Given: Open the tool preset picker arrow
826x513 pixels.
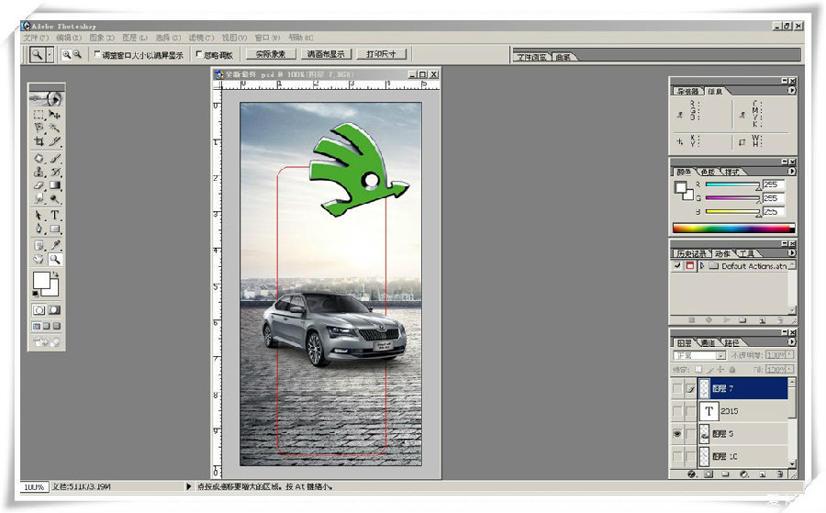Looking at the screenshot, I should (x=50, y=54).
